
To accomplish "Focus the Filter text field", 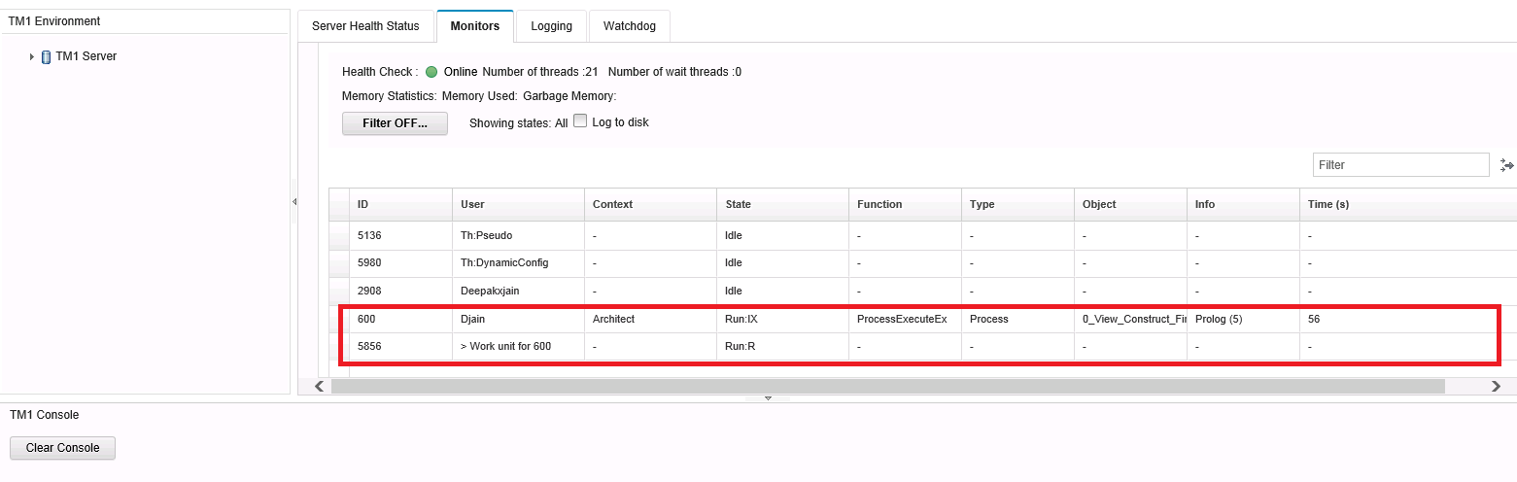I will [x=1400, y=165].
